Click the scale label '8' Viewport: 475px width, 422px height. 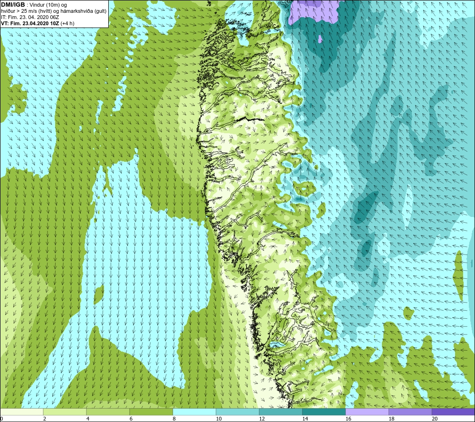174,419
